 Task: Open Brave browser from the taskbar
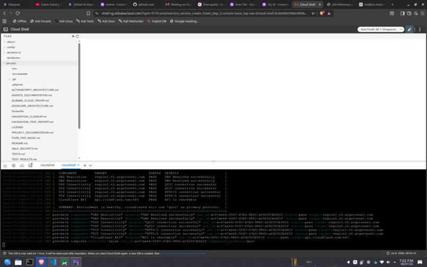(x=41, y=262)
